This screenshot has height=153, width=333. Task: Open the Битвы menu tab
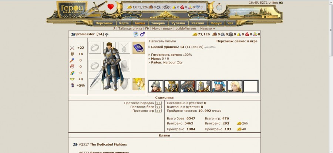point(140,23)
